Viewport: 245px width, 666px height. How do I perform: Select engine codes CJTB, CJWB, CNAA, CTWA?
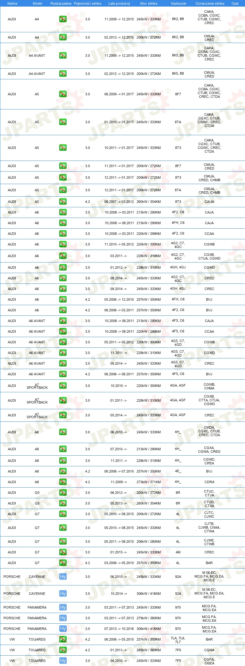point(209,527)
